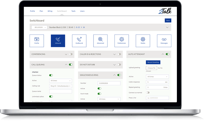Open the 881105200 number dropdown
Screen dimensions: 204x121
pos(39,27)
